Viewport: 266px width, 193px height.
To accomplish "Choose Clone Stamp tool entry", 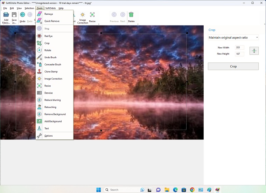I will [x=55, y=72].
